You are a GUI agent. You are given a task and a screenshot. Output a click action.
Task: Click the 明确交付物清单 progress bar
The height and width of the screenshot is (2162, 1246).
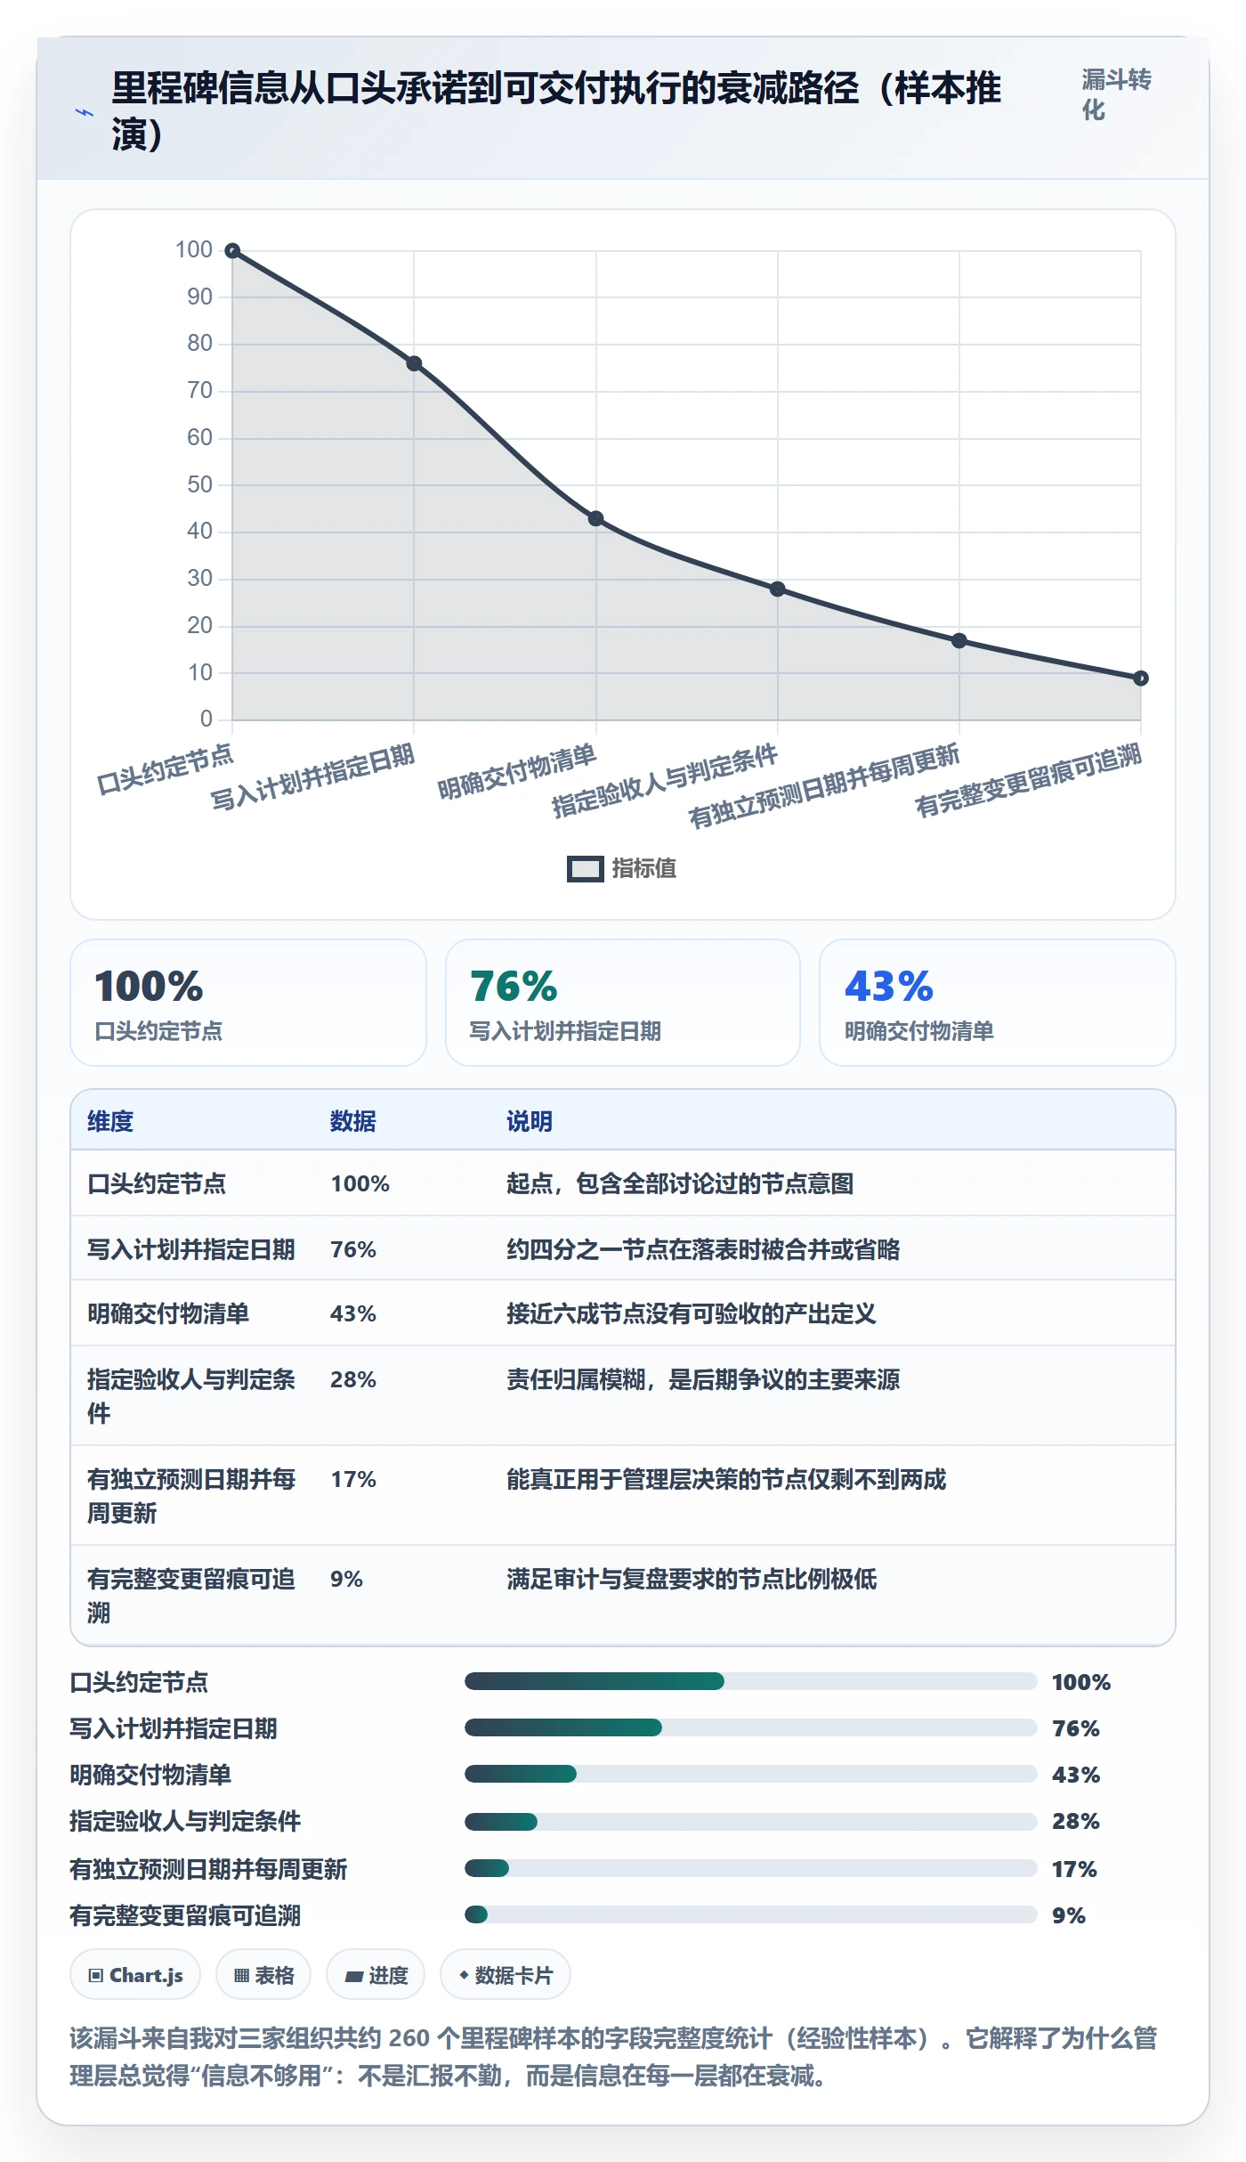point(750,1774)
